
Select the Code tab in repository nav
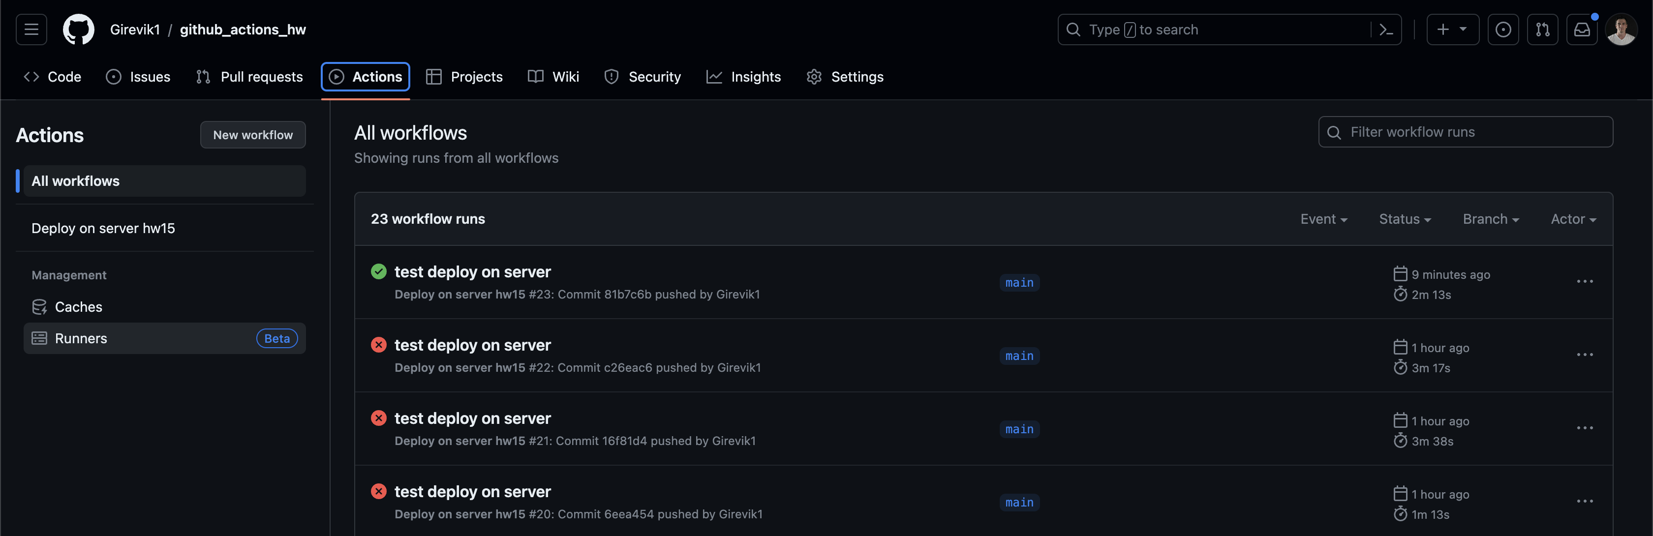pyautogui.click(x=50, y=76)
